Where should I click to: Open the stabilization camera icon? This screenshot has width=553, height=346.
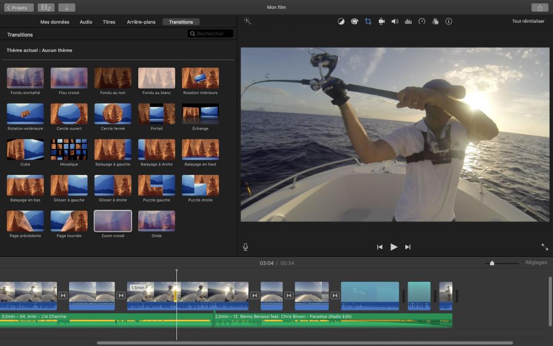tap(381, 22)
